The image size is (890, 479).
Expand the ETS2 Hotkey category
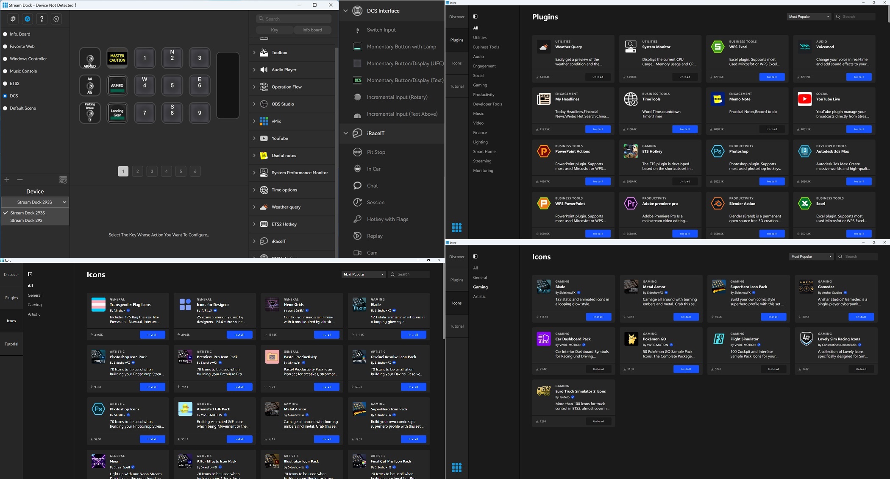254,224
